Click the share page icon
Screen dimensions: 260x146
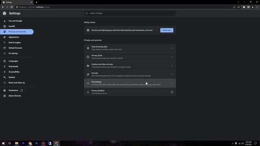(x=234, y=7)
